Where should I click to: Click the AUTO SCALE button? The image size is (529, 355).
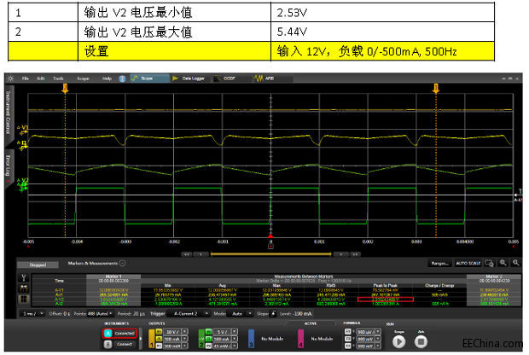click(x=468, y=263)
